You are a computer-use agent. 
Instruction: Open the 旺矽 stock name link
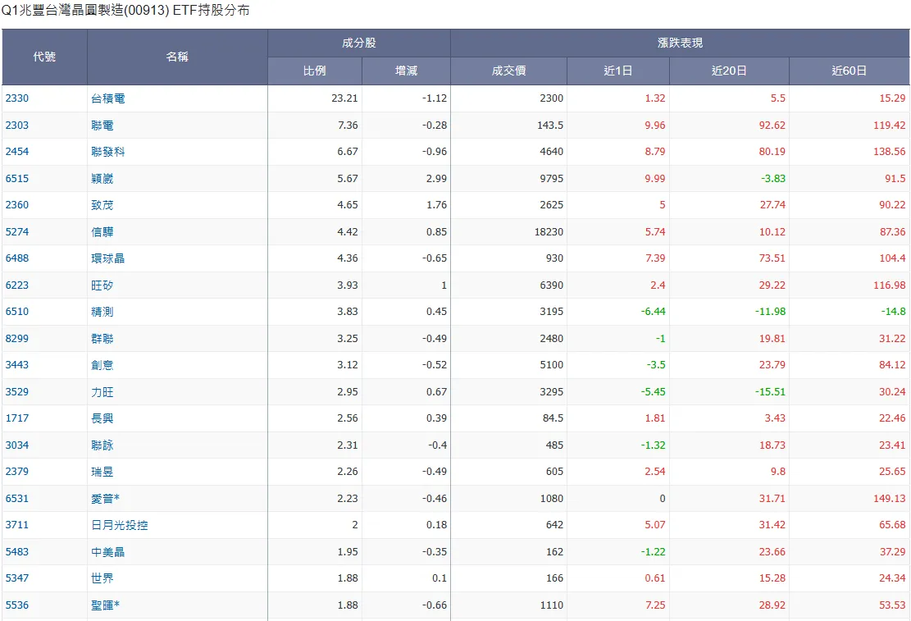pyautogui.click(x=102, y=285)
